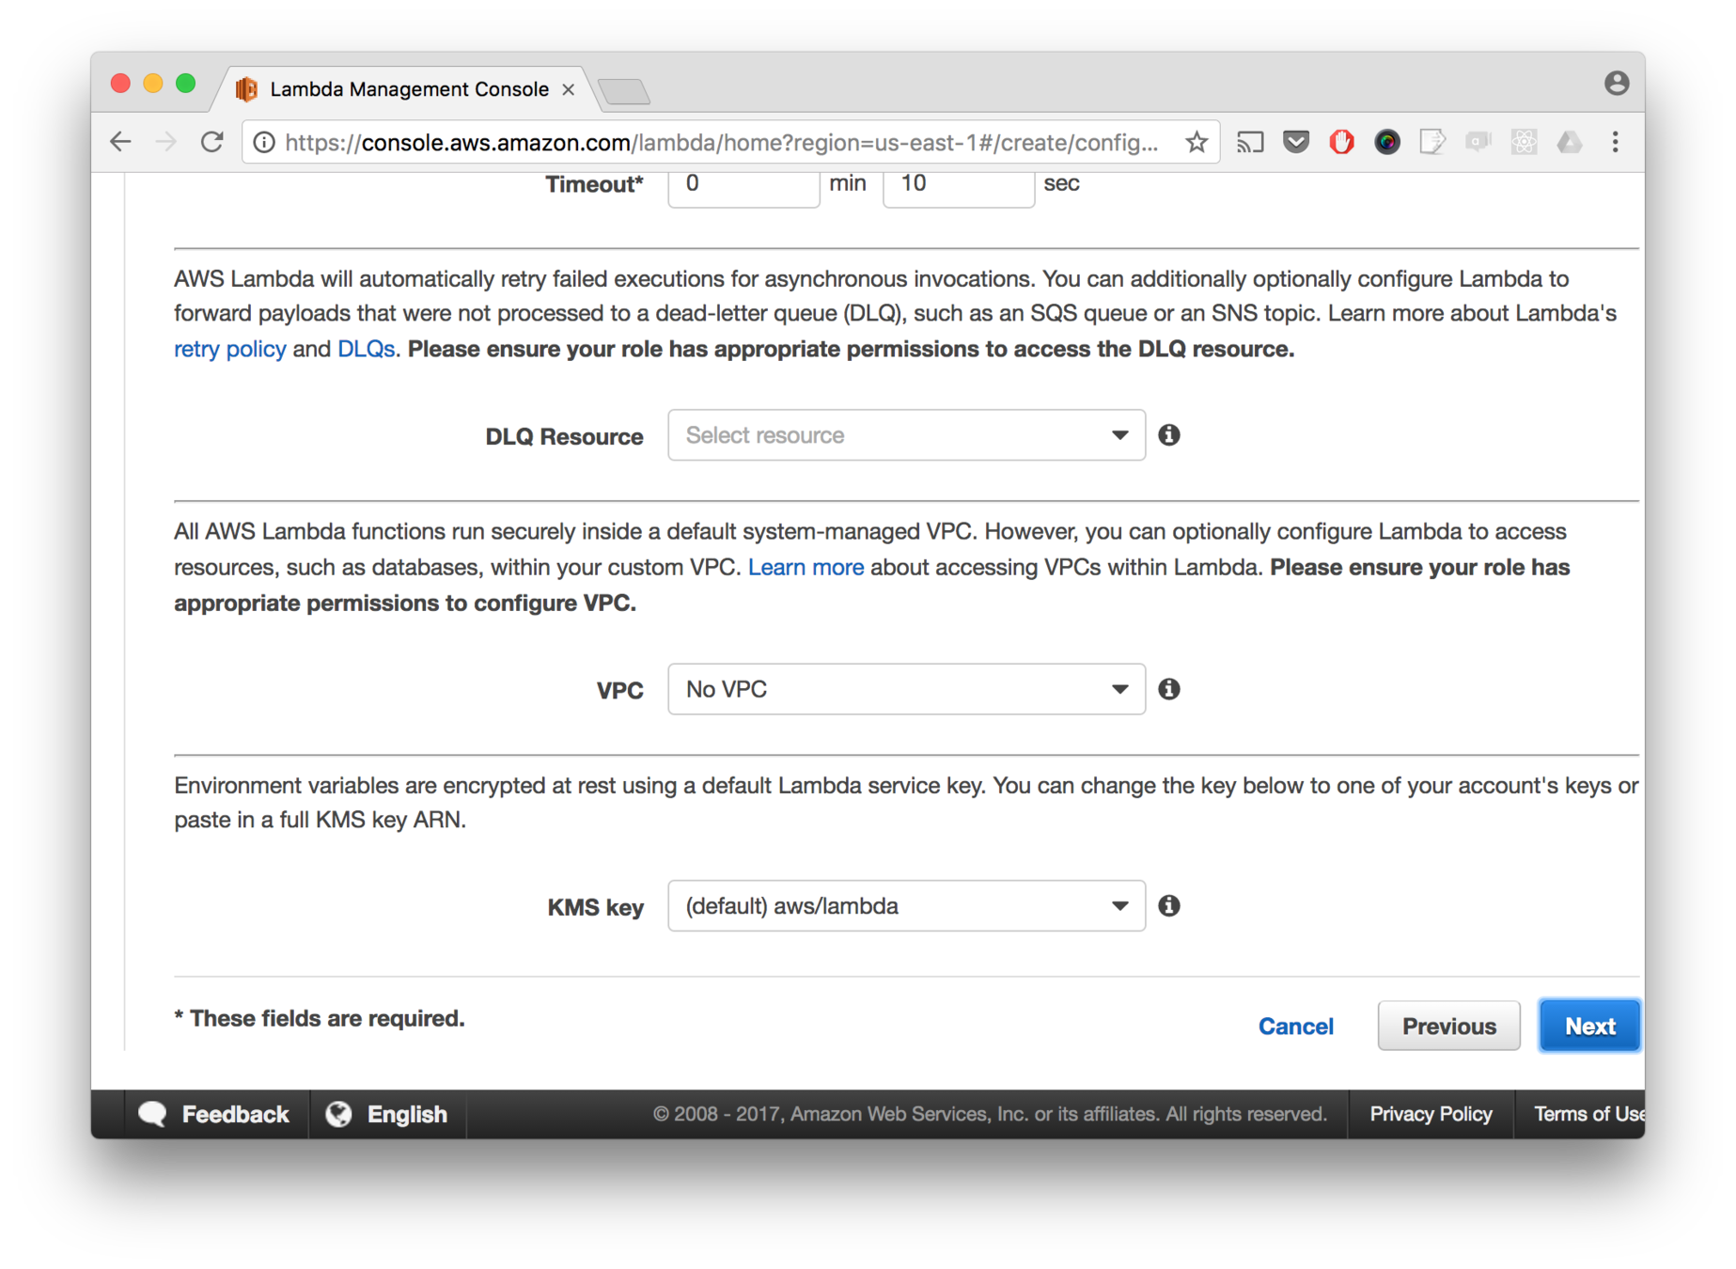Screen dimensions: 1736x1269
Task: Click the address bar URL
Action: (721, 142)
